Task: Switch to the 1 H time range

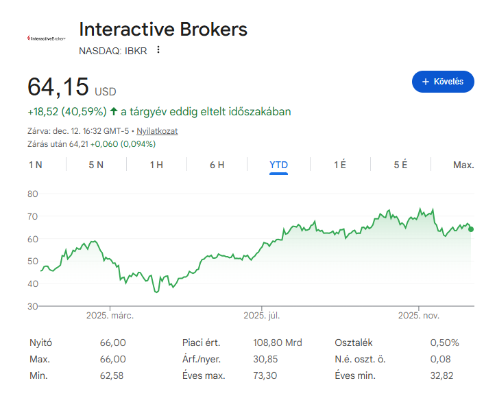Action: pos(156,165)
